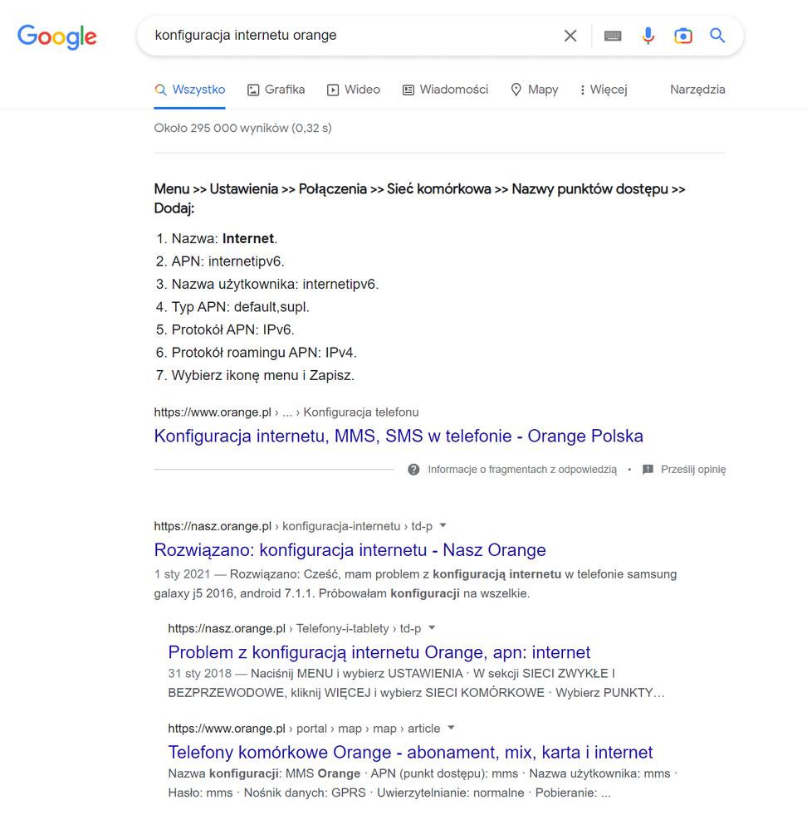Image resolution: width=807 pixels, height=829 pixels.
Task: Click the featured snippet info question icon
Action: tap(413, 470)
